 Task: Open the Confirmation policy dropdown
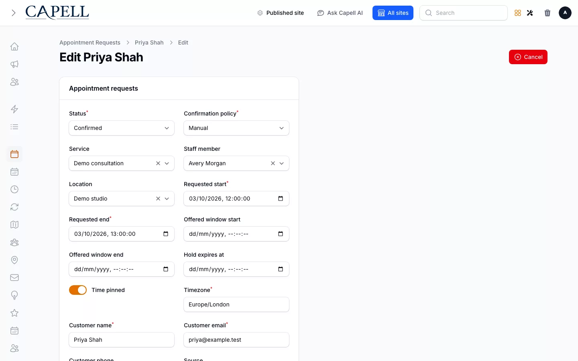tap(236, 128)
